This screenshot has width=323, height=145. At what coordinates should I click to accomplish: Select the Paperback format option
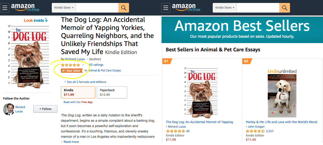click(x=112, y=92)
